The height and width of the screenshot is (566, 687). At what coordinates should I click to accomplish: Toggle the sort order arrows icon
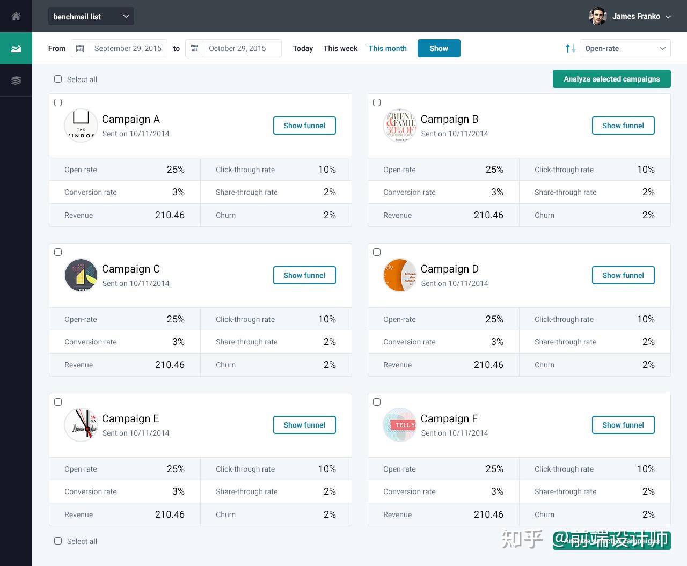tap(571, 48)
